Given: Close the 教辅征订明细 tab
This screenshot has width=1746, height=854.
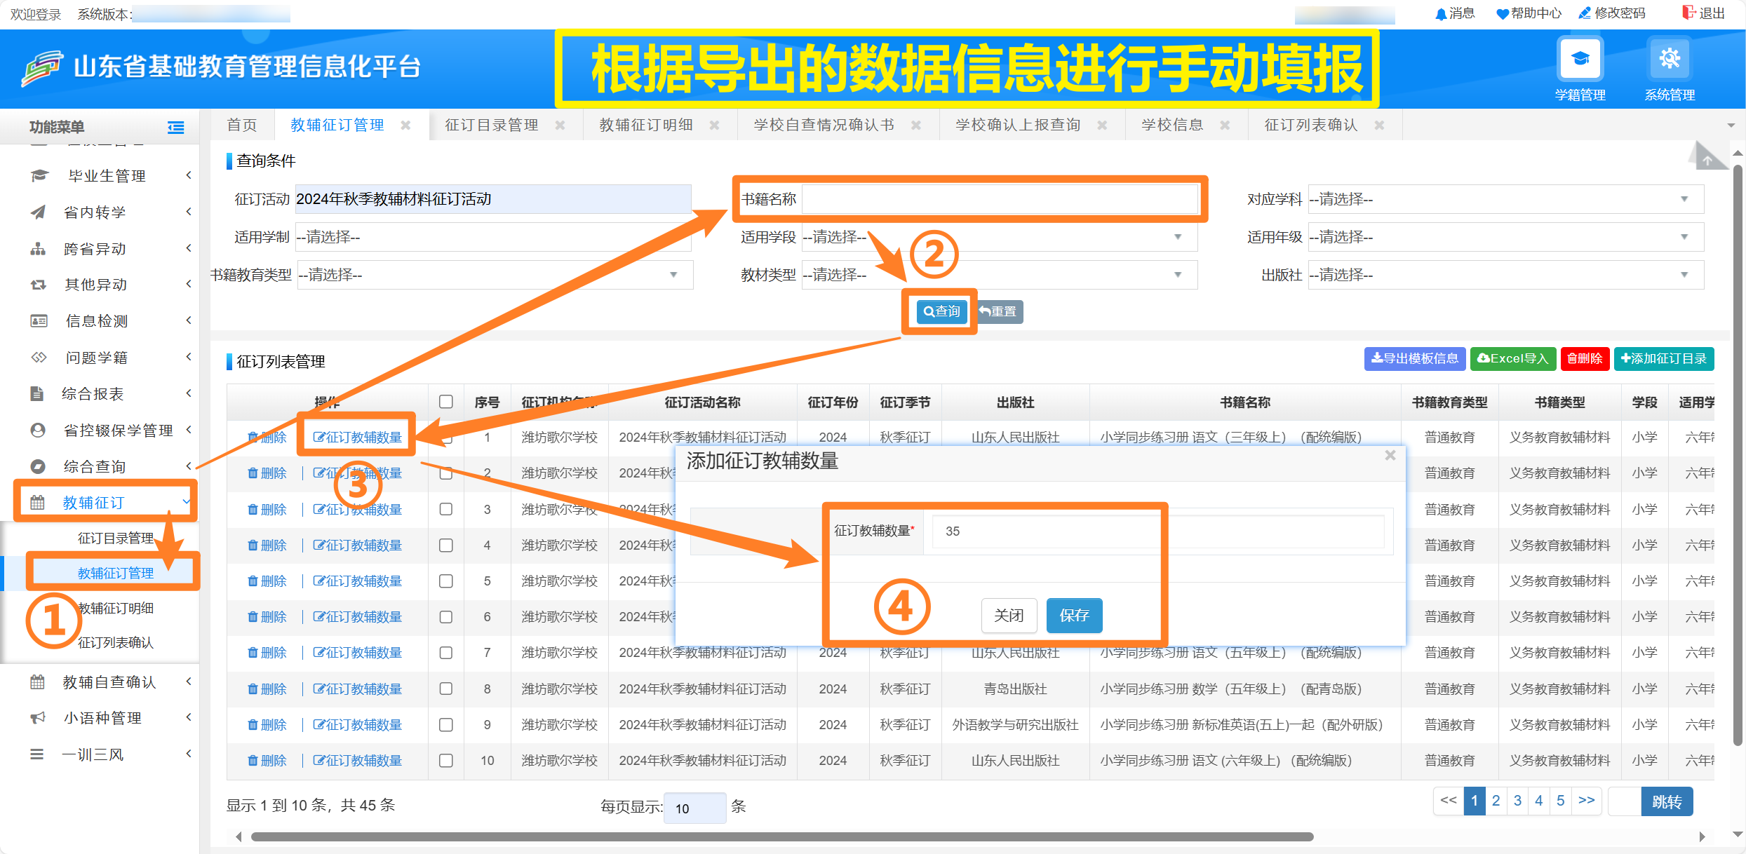Looking at the screenshot, I should [714, 126].
